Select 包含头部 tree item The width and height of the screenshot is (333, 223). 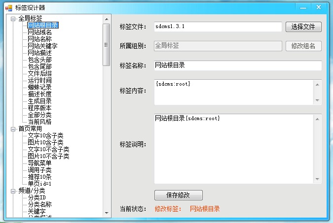coord(39,60)
